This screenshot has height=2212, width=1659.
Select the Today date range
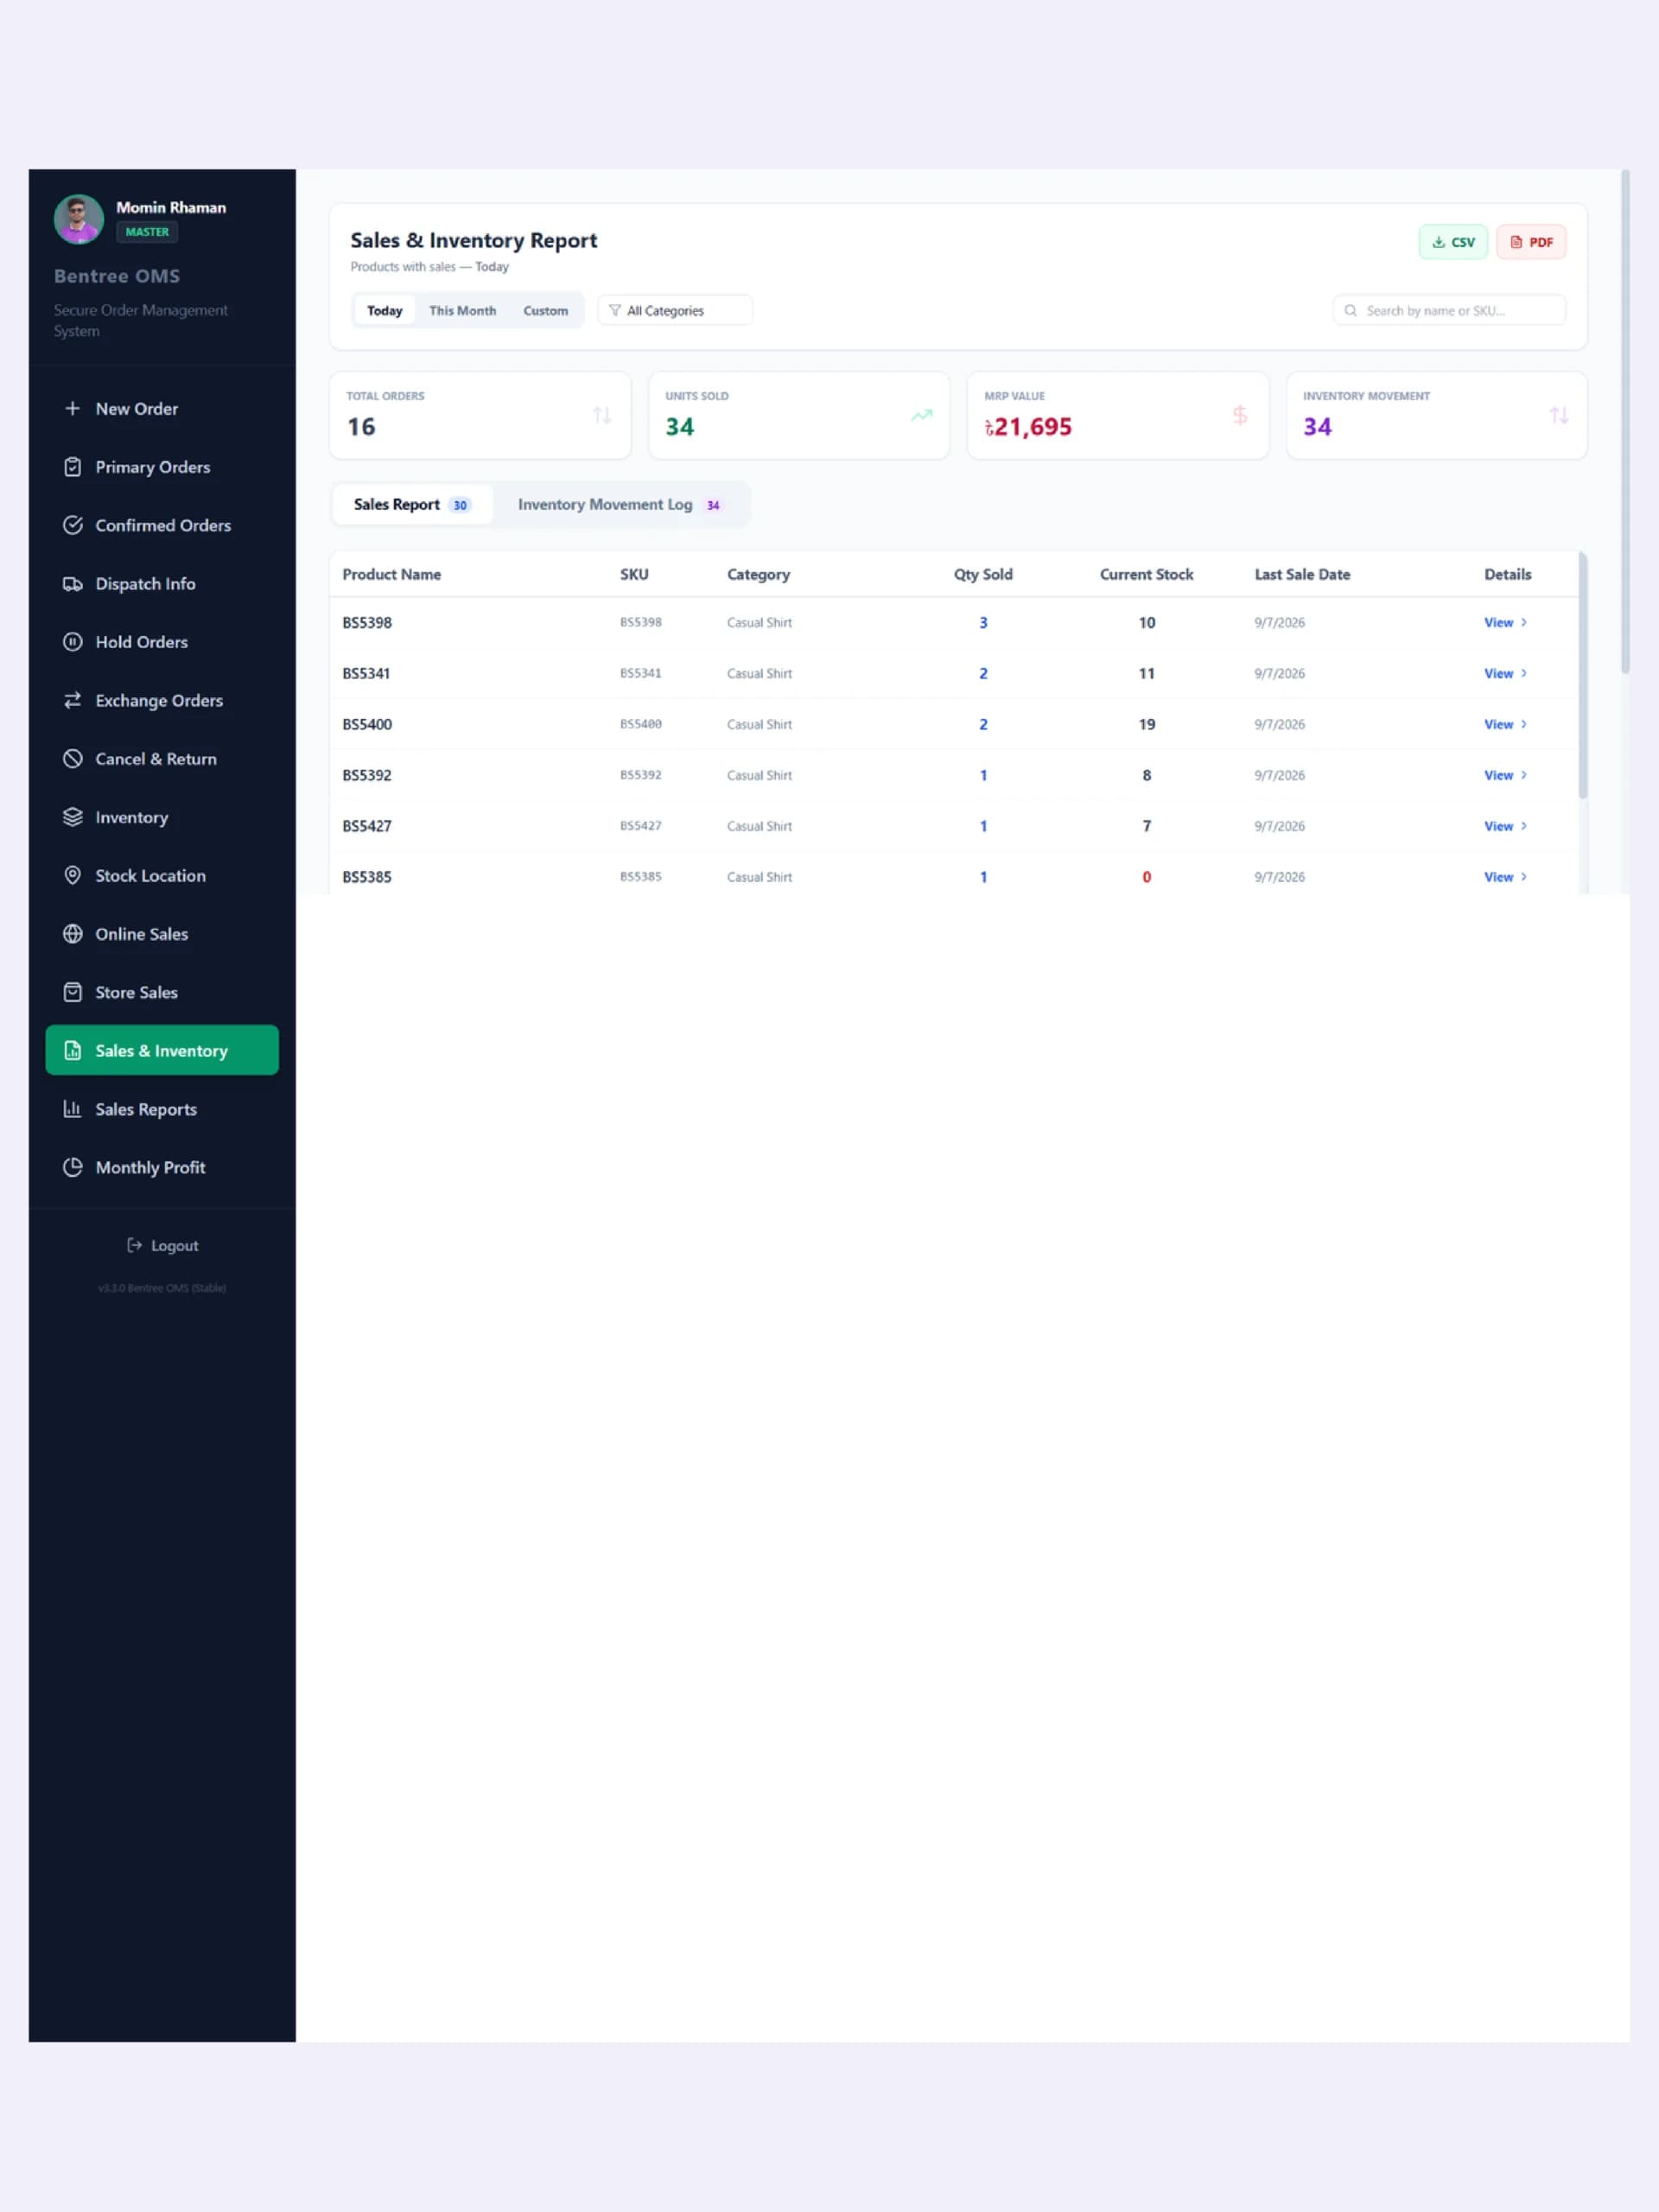(384, 311)
